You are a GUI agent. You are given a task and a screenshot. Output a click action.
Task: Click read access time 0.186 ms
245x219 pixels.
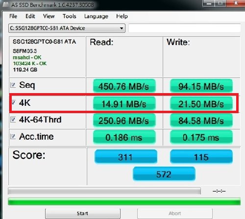pyautogui.click(x=124, y=137)
